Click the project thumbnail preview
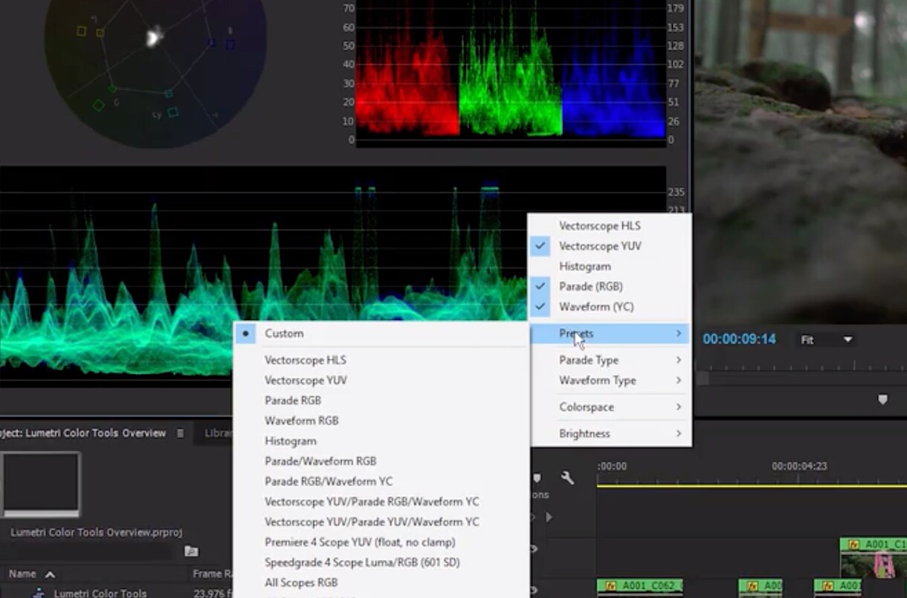Viewport: 907px width, 598px height. coord(41,484)
